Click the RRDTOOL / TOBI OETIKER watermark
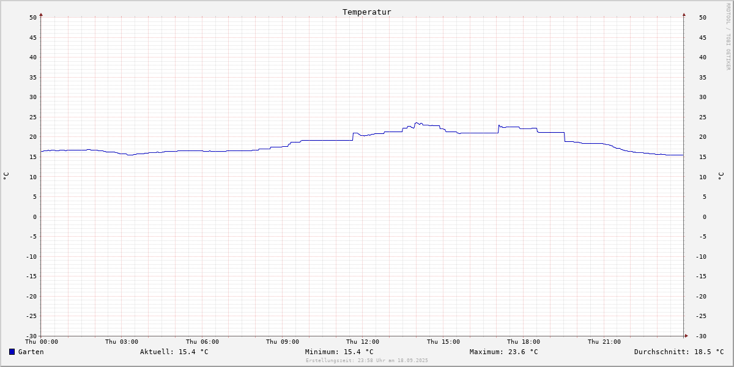The image size is (734, 367). click(728, 36)
